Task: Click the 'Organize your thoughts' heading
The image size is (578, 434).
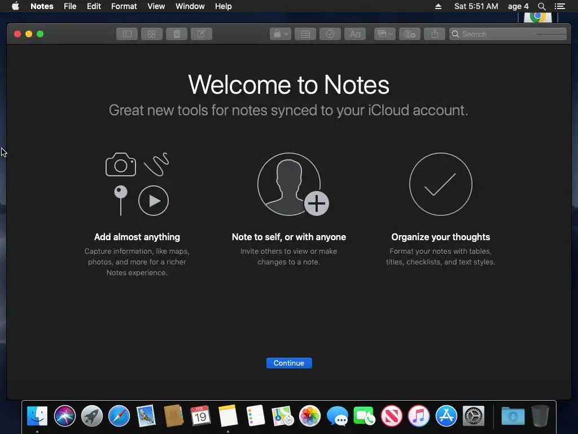Action: 440,237
